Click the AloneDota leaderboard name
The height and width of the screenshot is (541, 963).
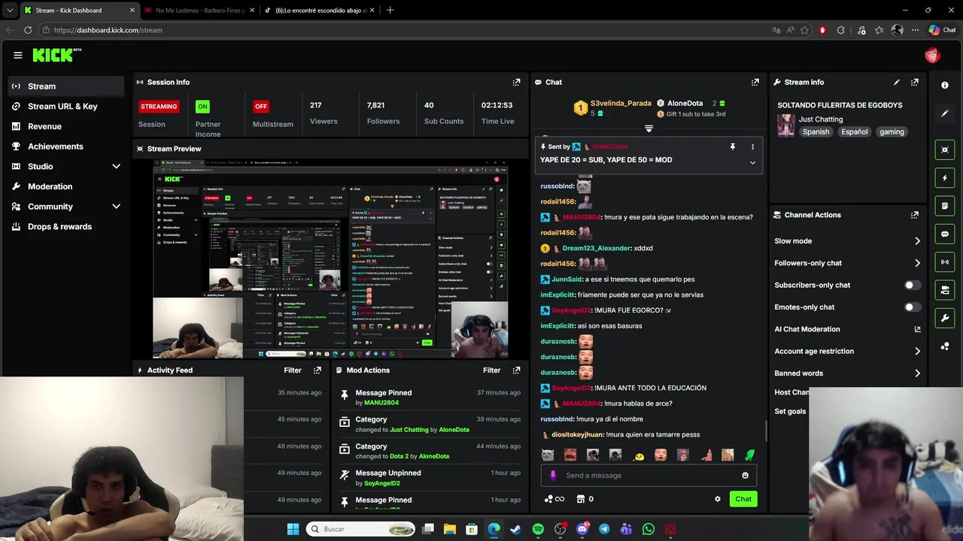pos(685,103)
